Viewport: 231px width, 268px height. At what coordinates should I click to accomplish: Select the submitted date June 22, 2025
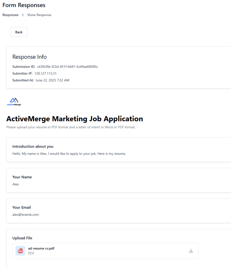coord(46,80)
